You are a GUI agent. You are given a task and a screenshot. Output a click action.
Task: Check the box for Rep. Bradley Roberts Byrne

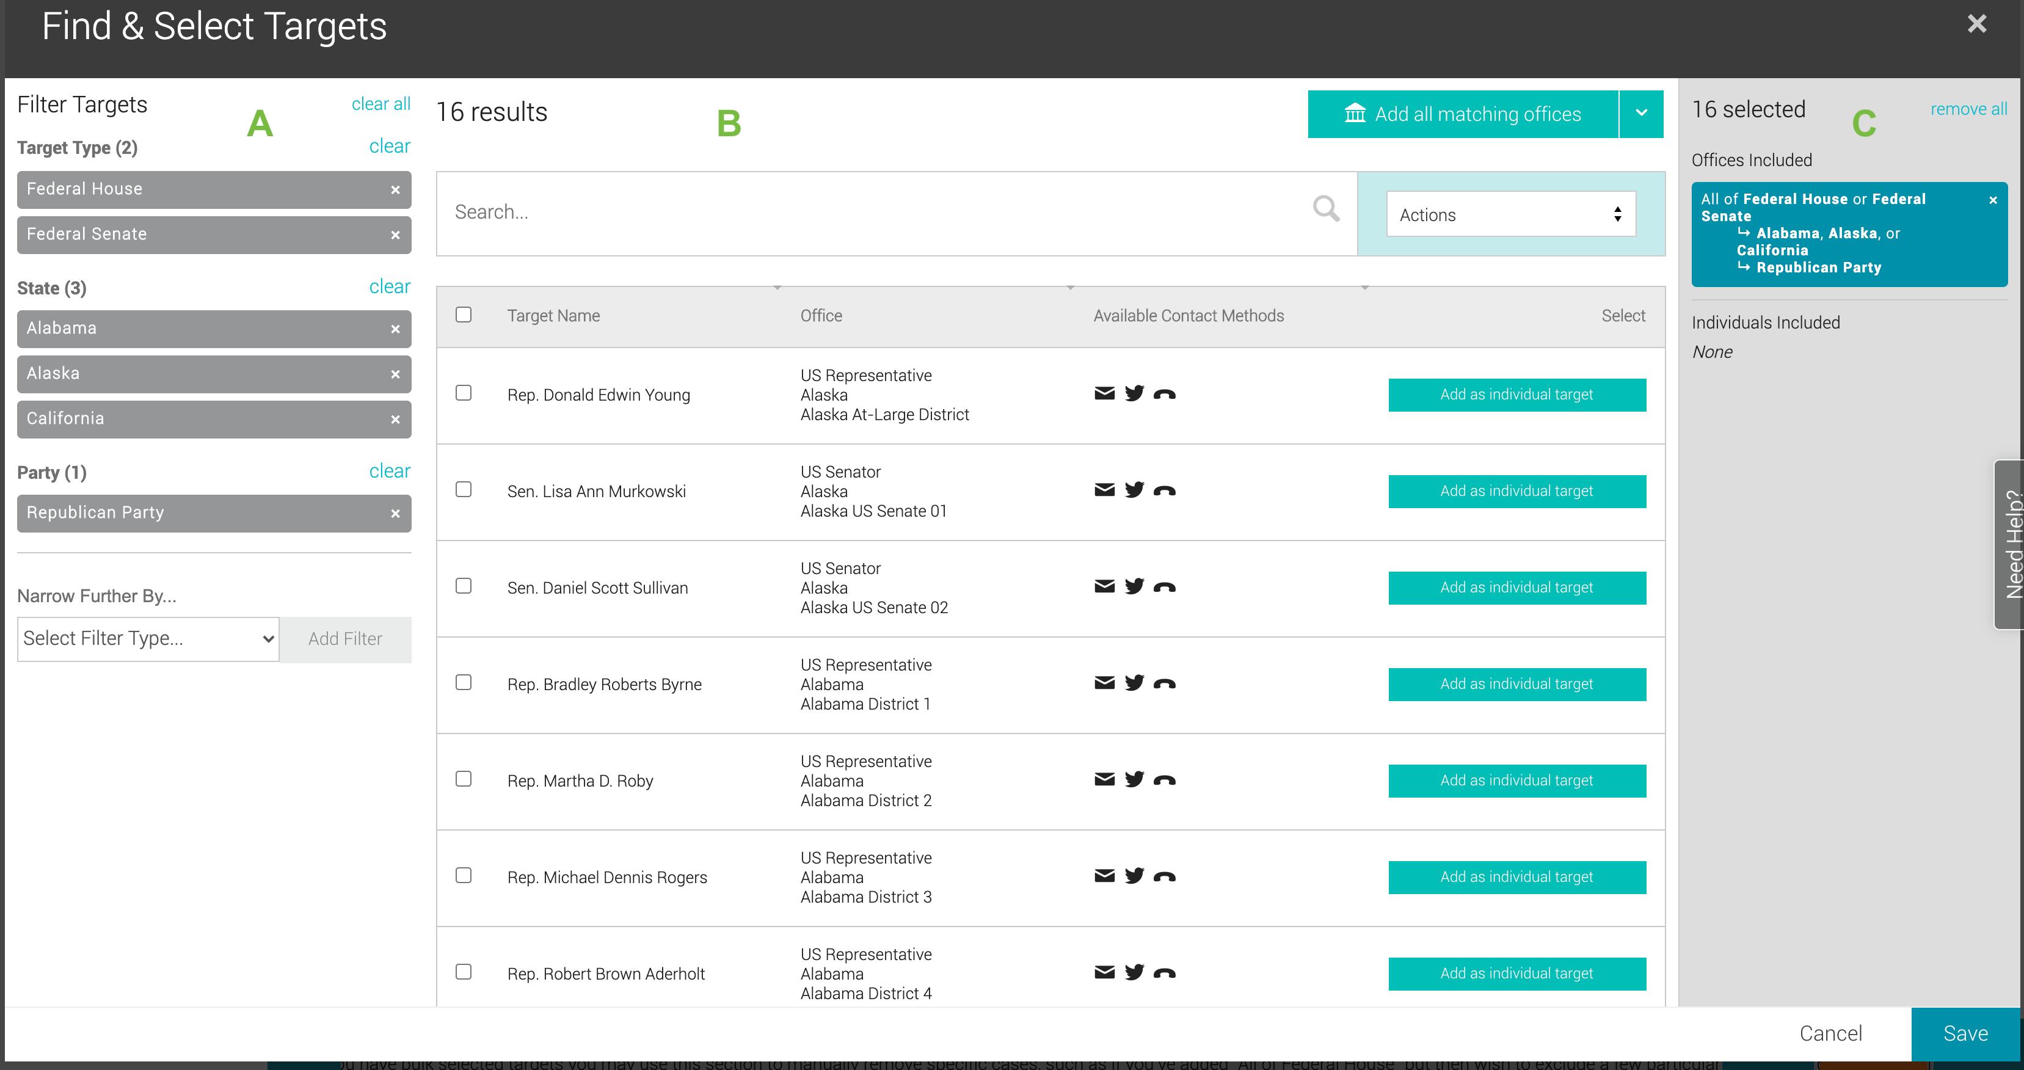464,682
